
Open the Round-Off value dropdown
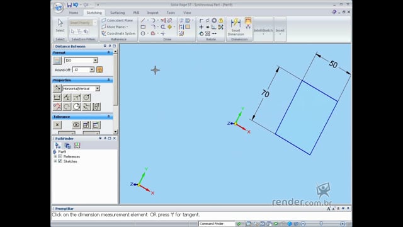(92, 70)
